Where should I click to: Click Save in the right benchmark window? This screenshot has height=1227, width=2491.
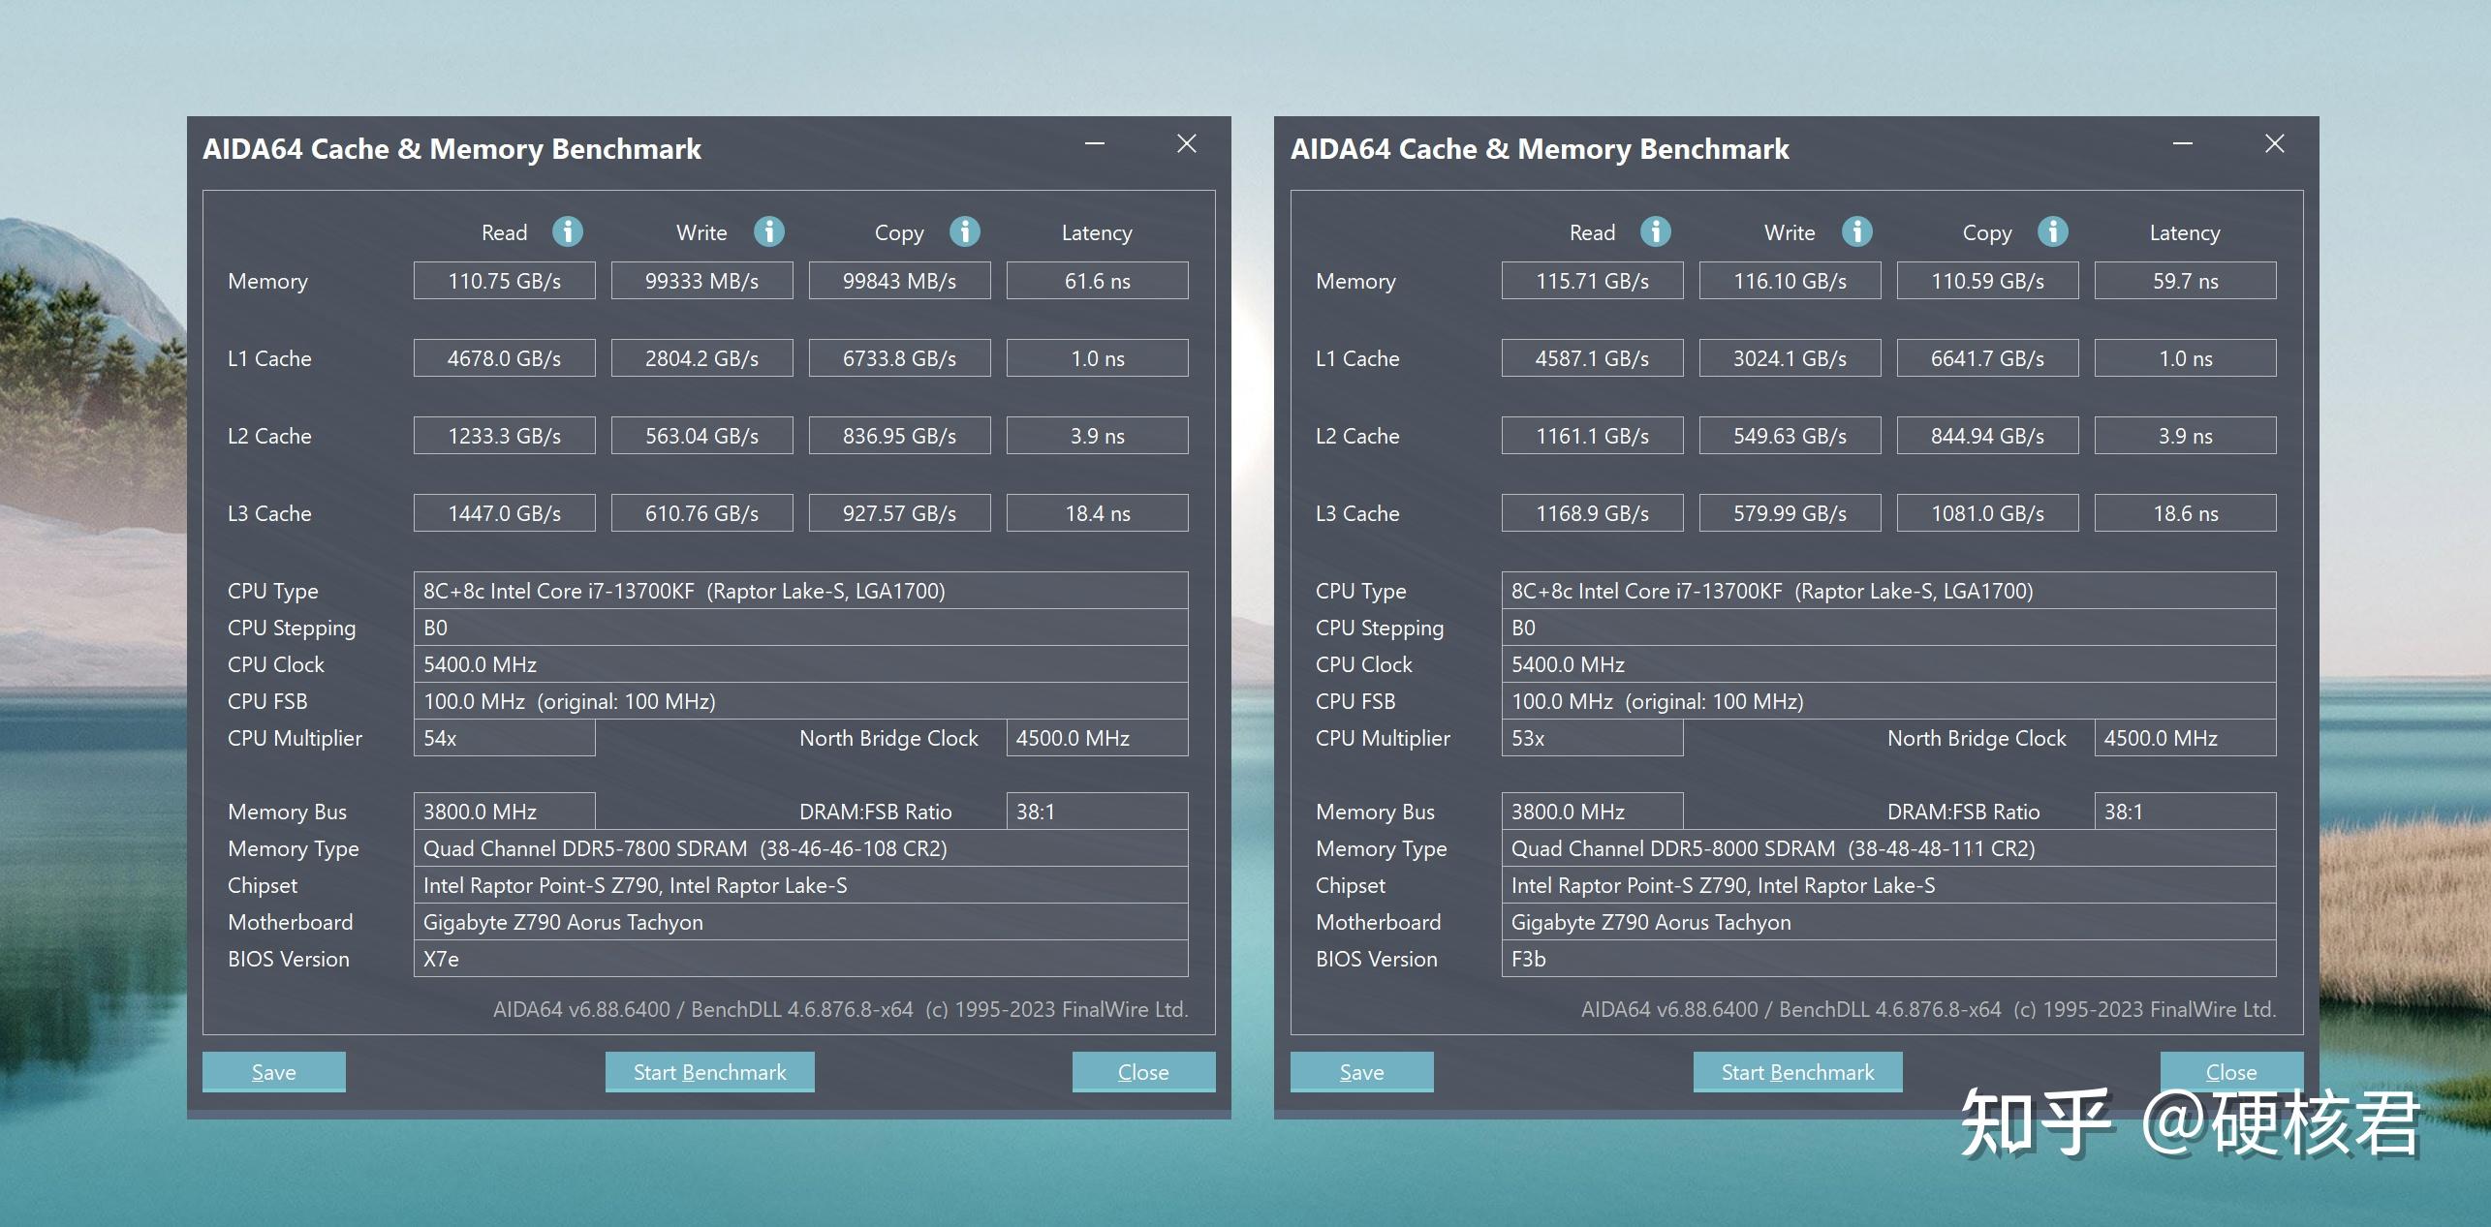1361,1071
